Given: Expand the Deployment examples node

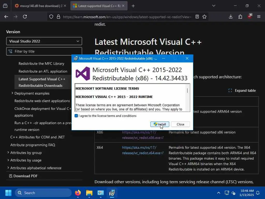Looking at the screenshot, I should 12,93.
